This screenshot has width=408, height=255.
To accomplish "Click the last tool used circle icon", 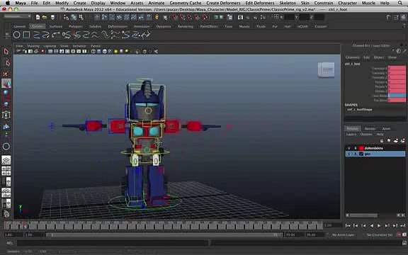I will pos(6,147).
